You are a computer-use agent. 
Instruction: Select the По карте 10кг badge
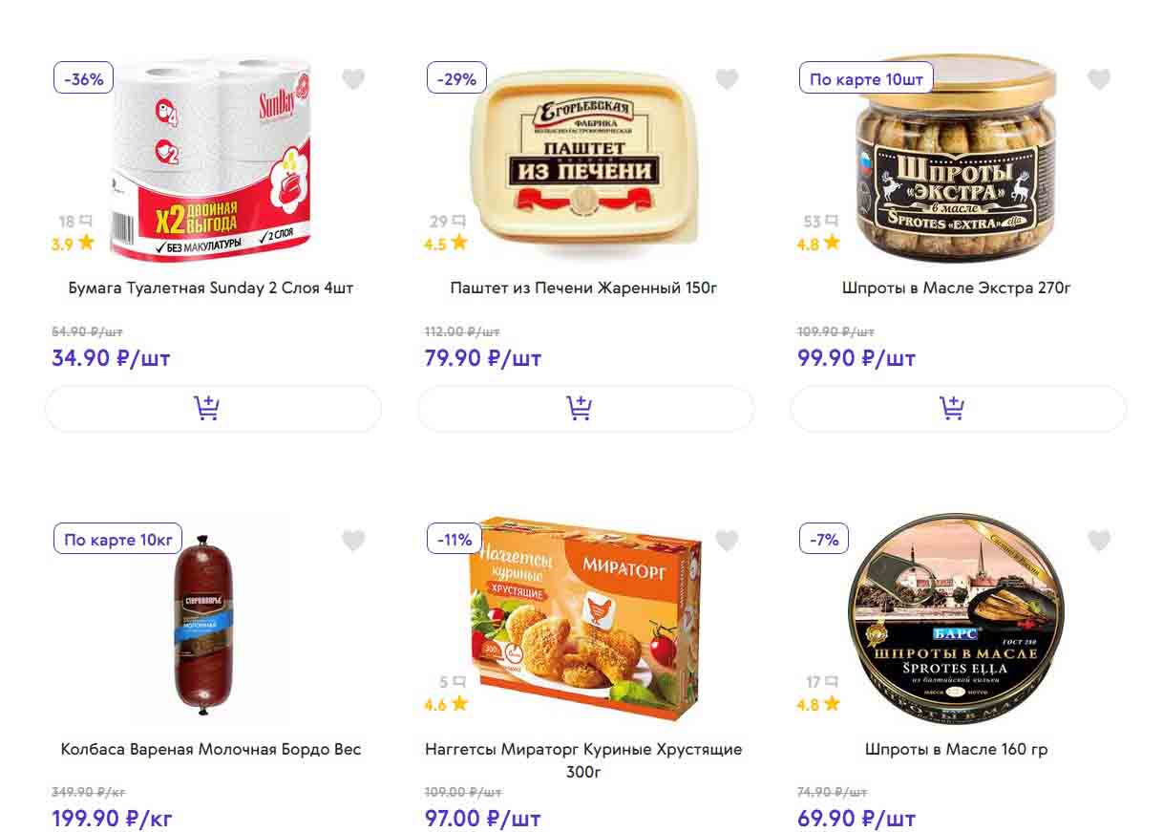117,540
